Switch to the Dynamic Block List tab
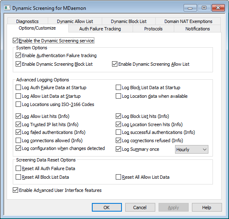The height and width of the screenshot is (219, 229). pyautogui.click(x=129, y=21)
